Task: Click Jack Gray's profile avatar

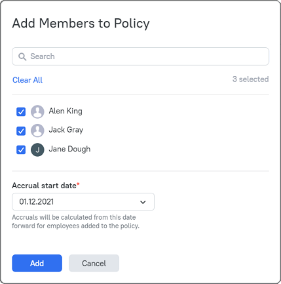Action: (37, 131)
